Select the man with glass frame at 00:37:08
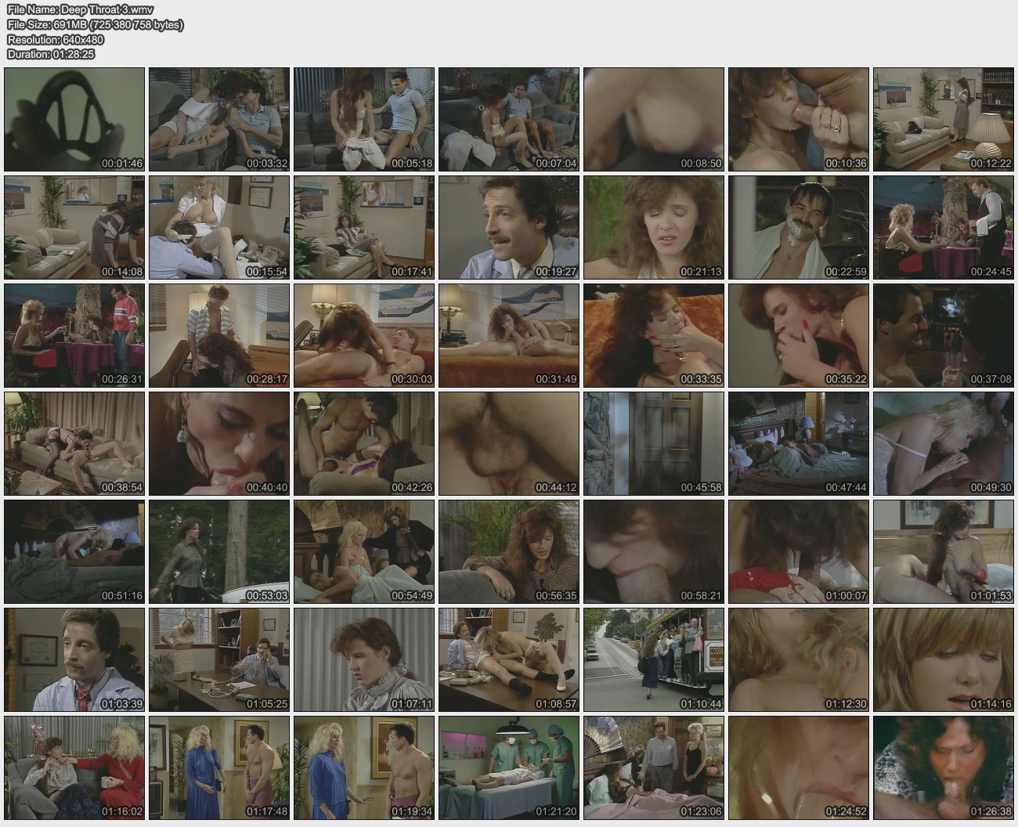This screenshot has height=827, width=1018. coord(944,335)
